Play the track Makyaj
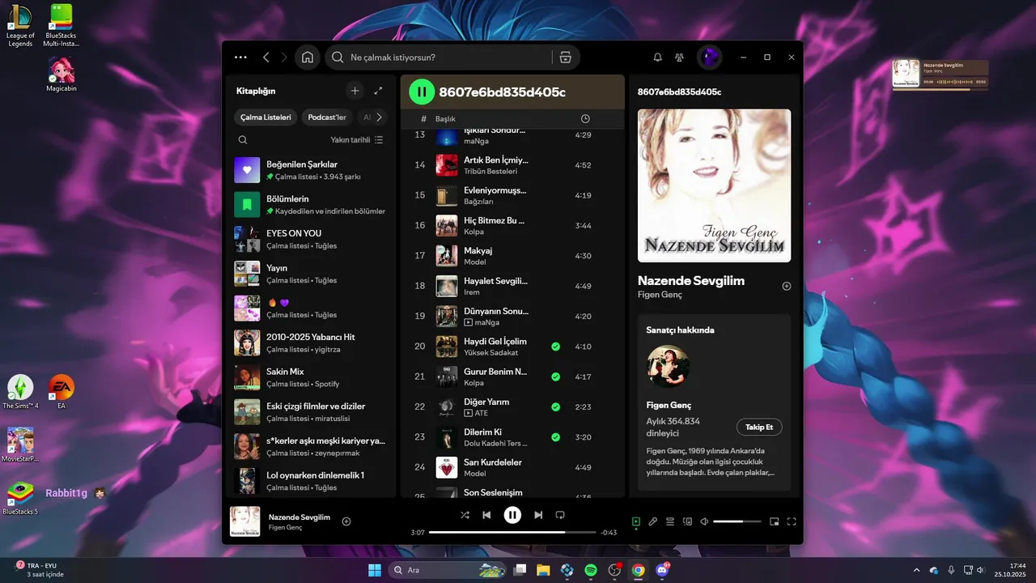The image size is (1036, 583). [513, 256]
